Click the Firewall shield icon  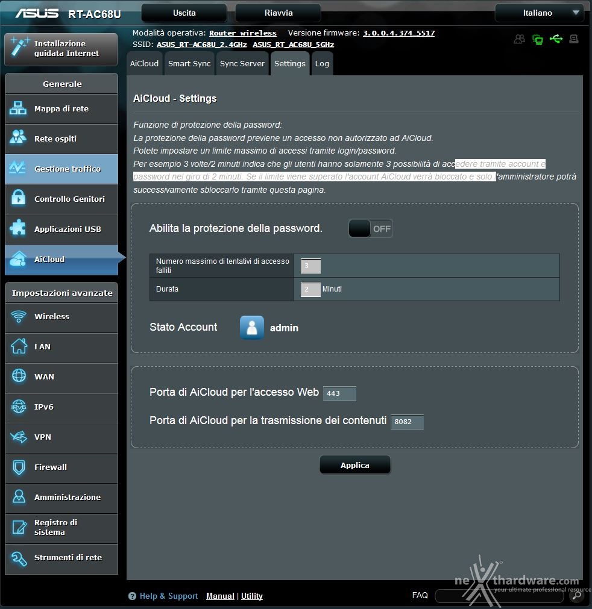pos(19,467)
